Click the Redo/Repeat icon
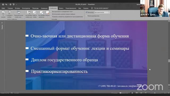The height and width of the screenshot is (96, 170). pyautogui.click(x=10, y=5)
